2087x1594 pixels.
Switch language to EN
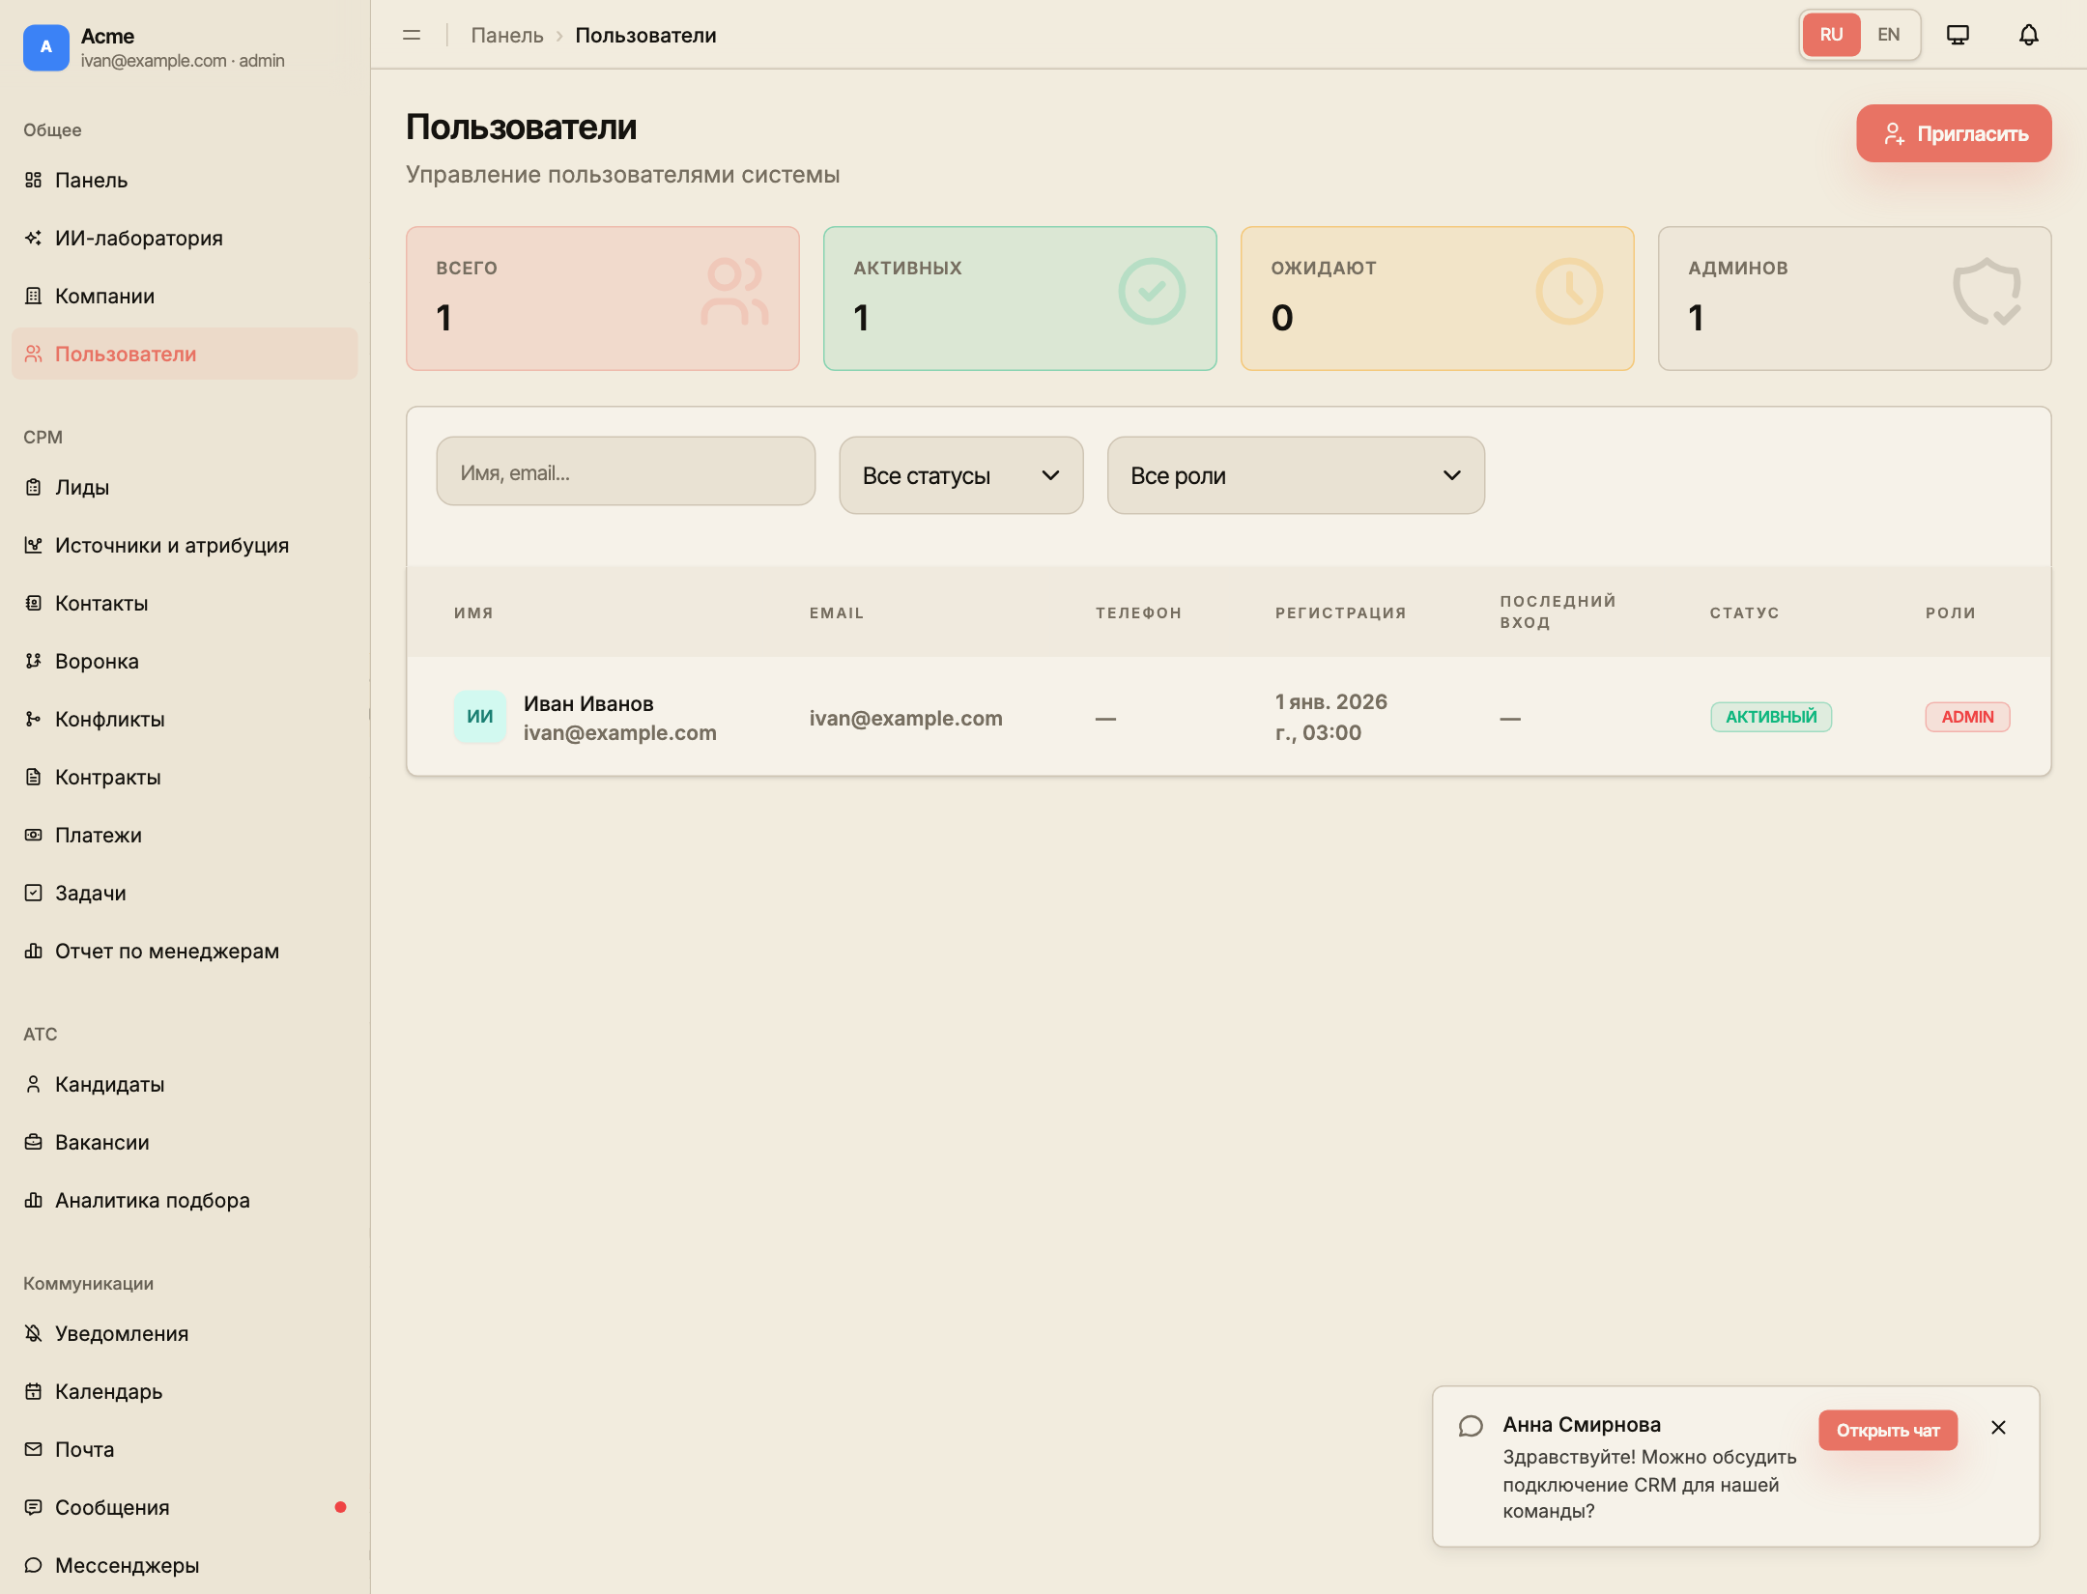pos(1888,35)
